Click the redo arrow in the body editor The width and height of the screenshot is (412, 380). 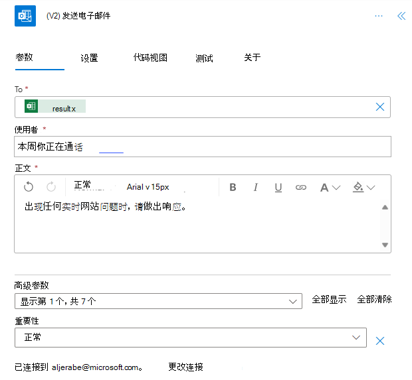(51, 187)
